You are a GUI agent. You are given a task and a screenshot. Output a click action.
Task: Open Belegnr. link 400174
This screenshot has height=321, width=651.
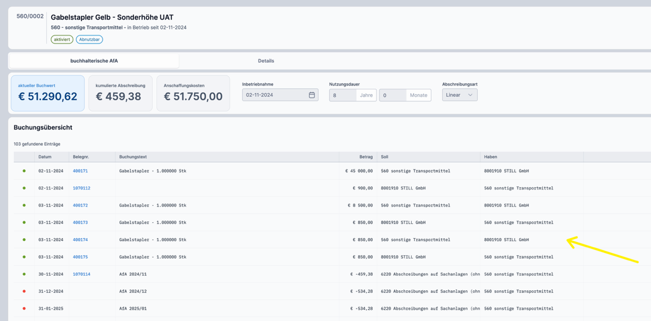[80, 240]
